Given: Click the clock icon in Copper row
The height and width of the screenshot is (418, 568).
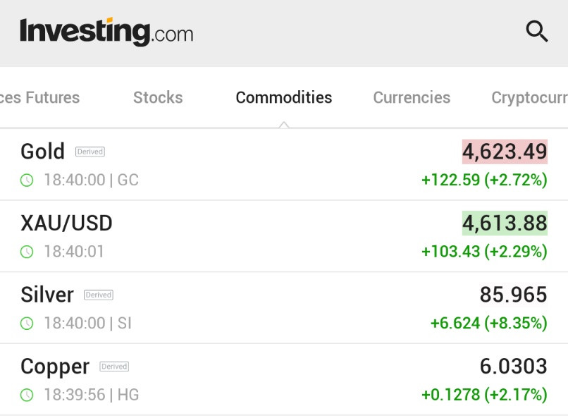Looking at the screenshot, I should pos(27,395).
